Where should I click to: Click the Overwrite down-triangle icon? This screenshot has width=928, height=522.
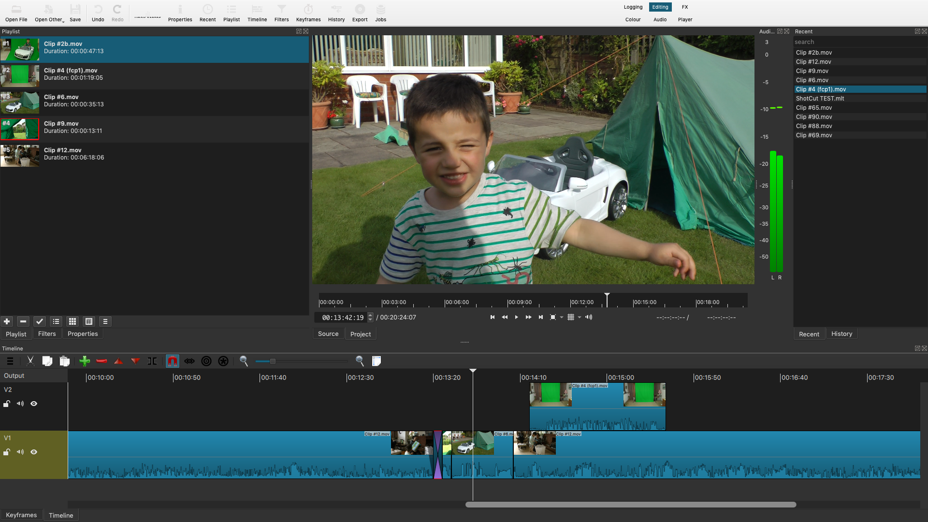click(135, 361)
